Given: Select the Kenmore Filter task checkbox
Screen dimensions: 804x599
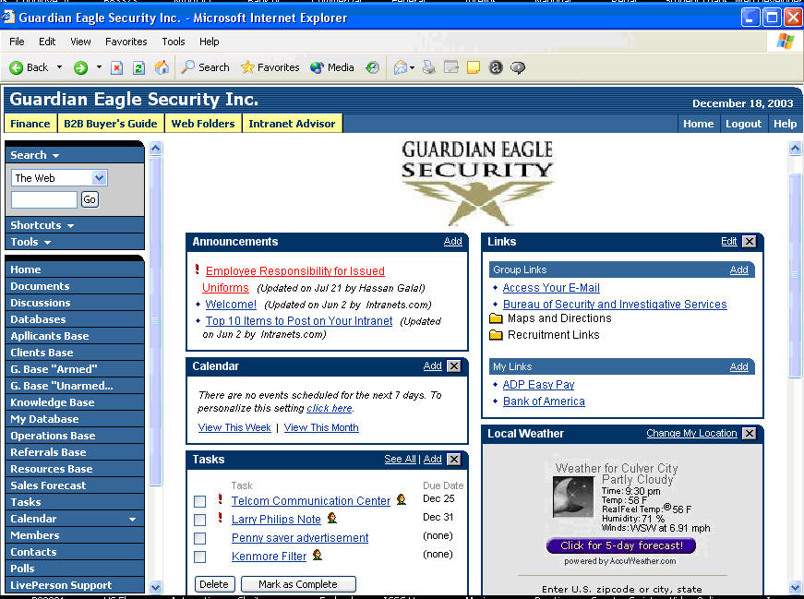Looking at the screenshot, I should tap(199, 557).
